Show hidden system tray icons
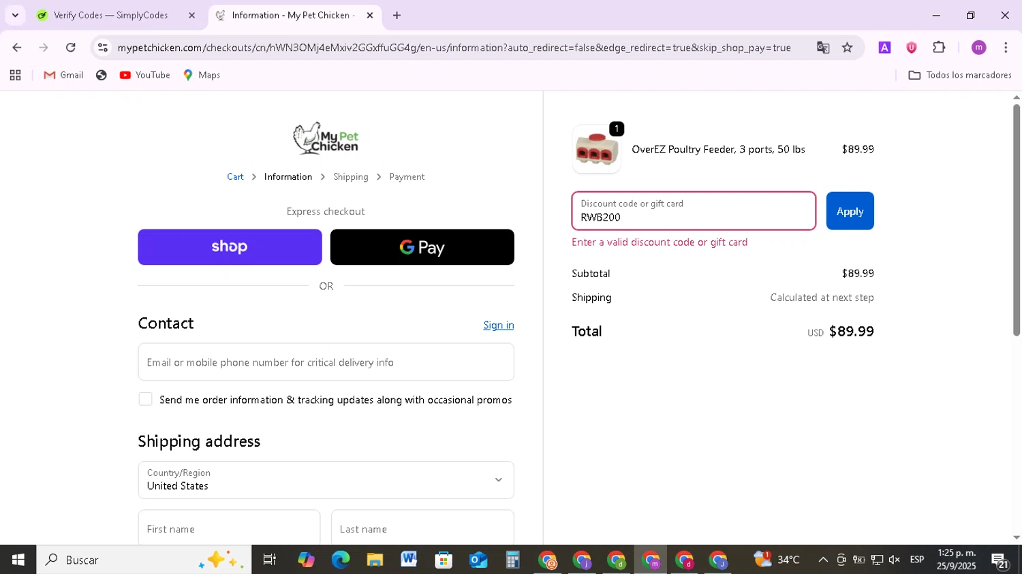This screenshot has width=1022, height=574. coord(823,560)
